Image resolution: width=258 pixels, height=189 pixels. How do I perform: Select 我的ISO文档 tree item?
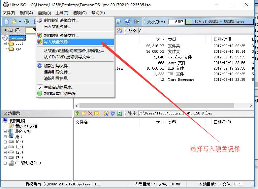pos(26,126)
